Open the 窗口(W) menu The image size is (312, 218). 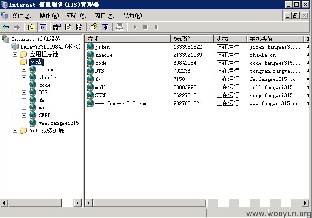click(104, 16)
